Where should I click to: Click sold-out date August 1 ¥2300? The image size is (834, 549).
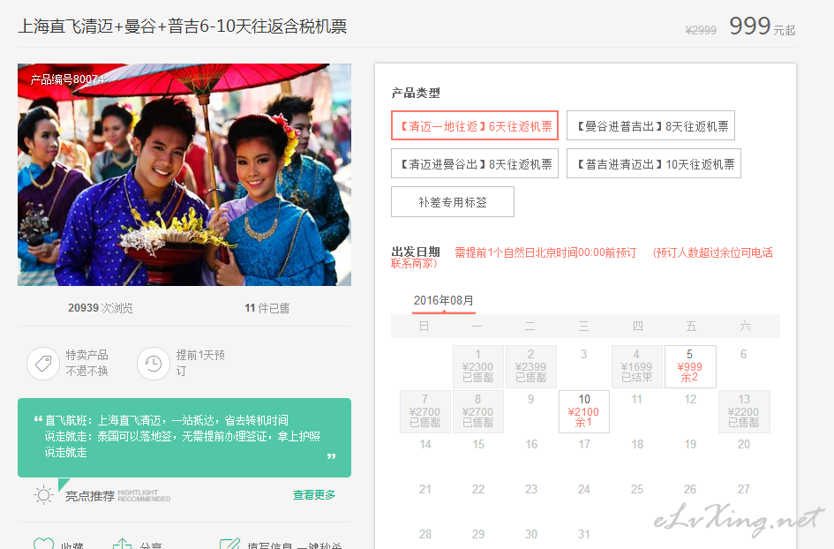[x=478, y=366]
